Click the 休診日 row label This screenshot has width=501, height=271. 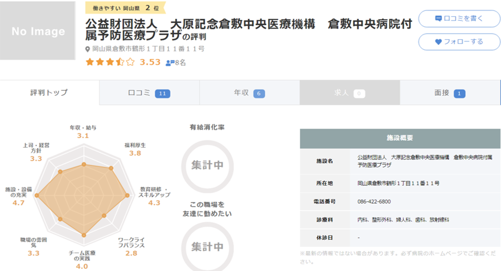tap(325, 238)
